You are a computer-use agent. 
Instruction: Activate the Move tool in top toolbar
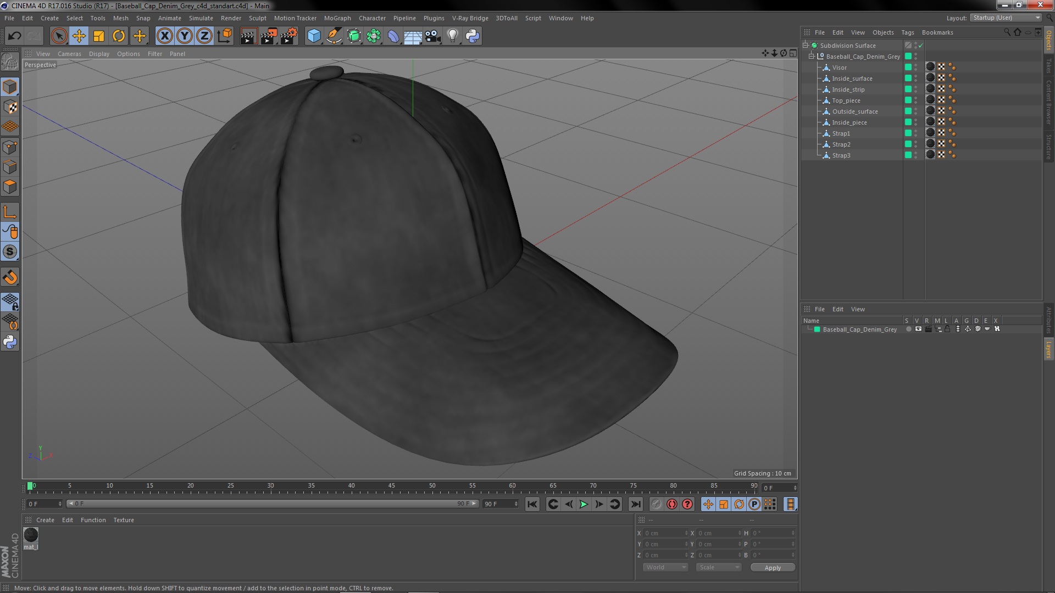tap(79, 36)
